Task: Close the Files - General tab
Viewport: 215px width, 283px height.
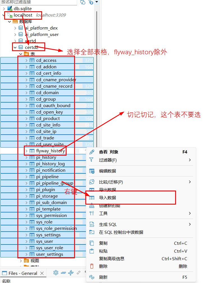Action: [x=42, y=273]
